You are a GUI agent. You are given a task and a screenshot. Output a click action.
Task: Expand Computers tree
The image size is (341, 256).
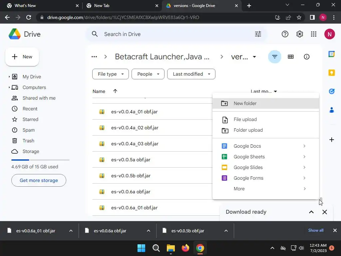point(9,87)
